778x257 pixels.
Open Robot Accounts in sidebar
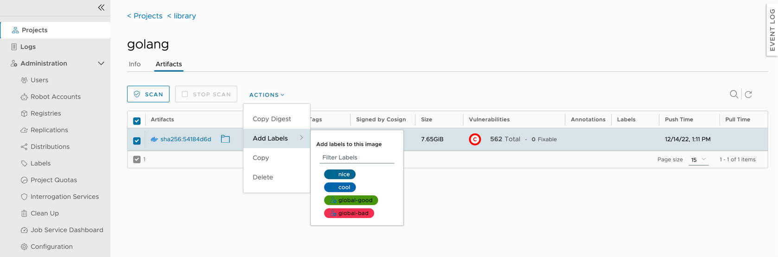pyautogui.click(x=55, y=97)
